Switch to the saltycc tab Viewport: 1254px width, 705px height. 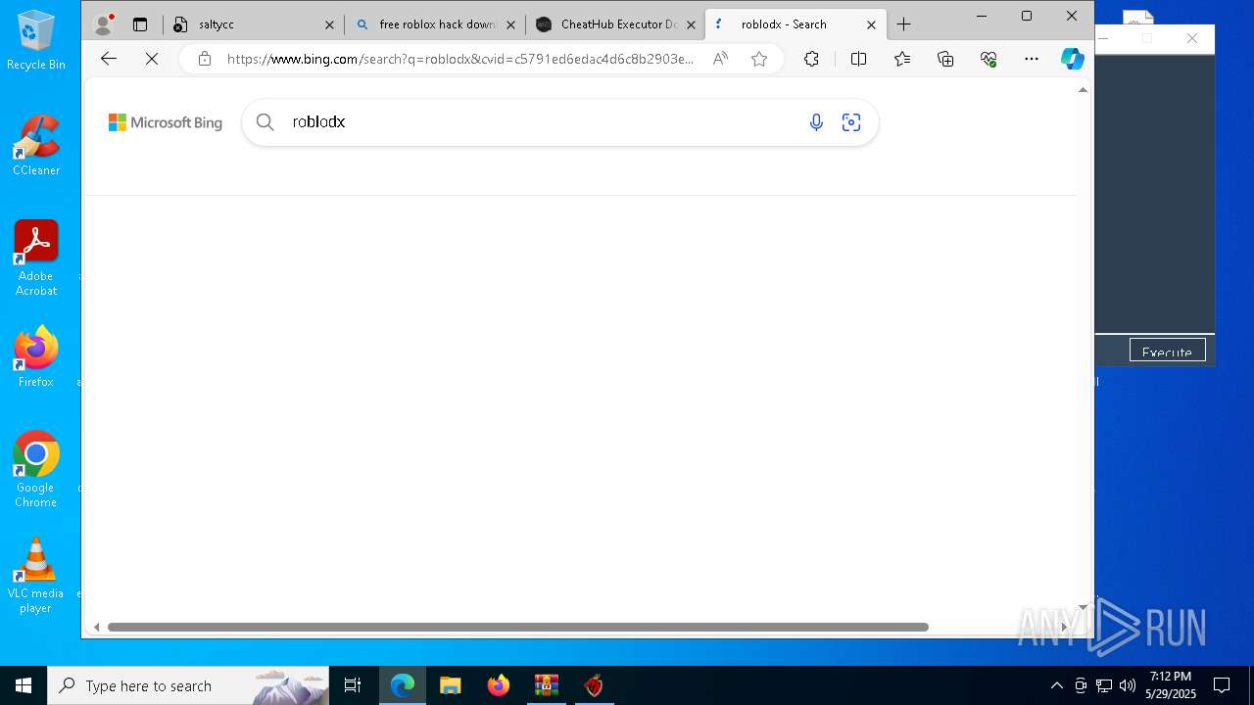tap(253, 24)
